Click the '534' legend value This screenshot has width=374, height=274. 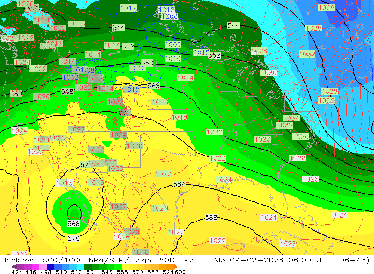click(92, 272)
